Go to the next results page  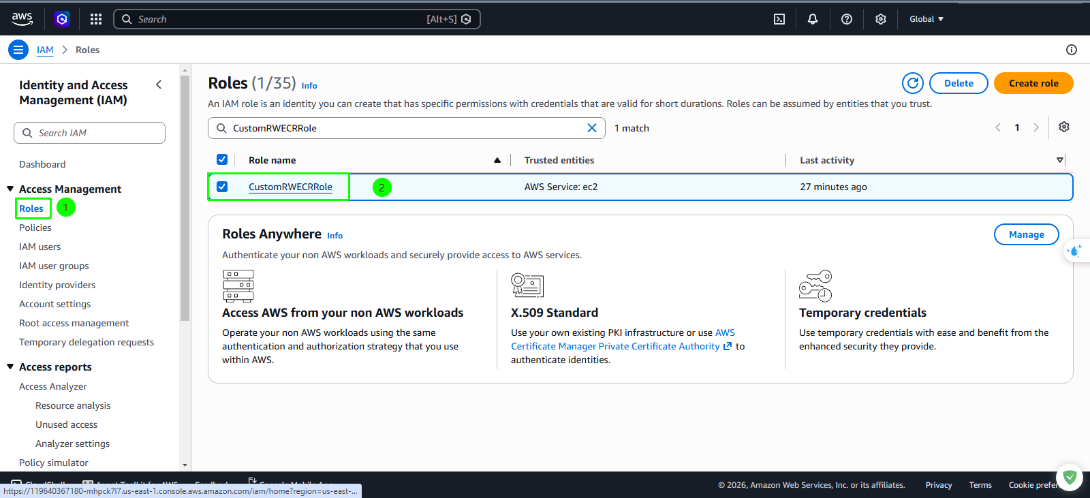(x=1036, y=127)
